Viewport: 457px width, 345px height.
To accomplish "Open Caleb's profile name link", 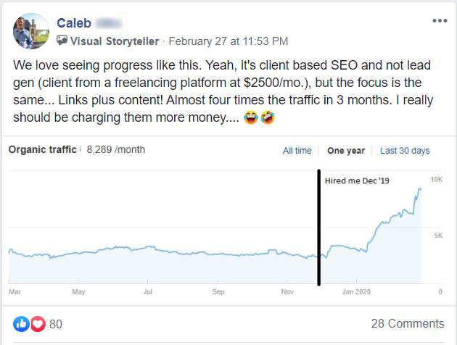I will pos(74,23).
